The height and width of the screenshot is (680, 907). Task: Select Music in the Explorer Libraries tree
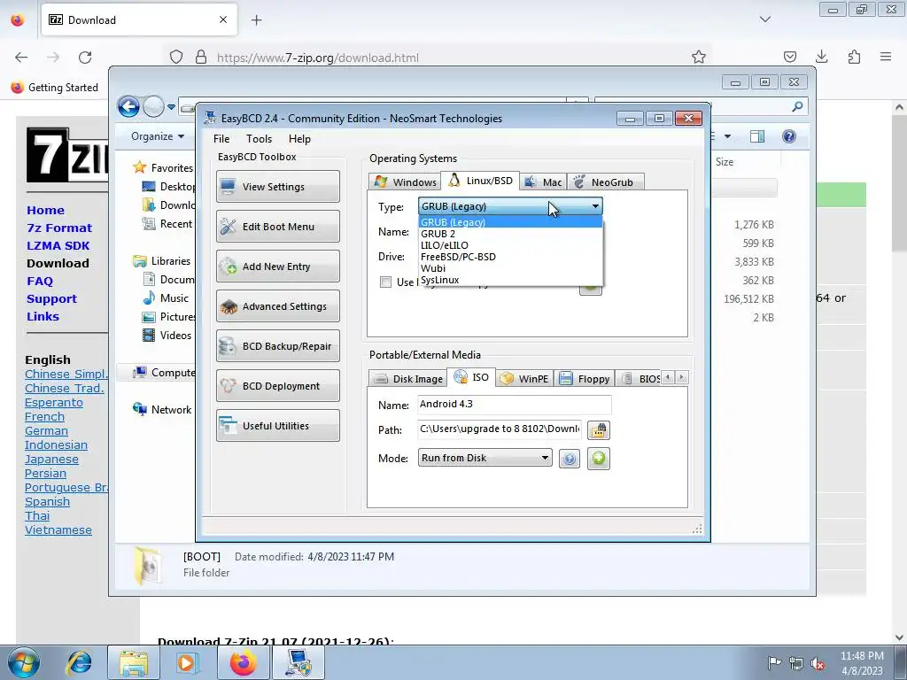click(x=167, y=298)
